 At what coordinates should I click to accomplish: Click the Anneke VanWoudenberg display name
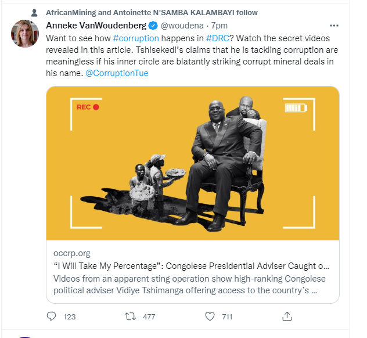pos(96,26)
